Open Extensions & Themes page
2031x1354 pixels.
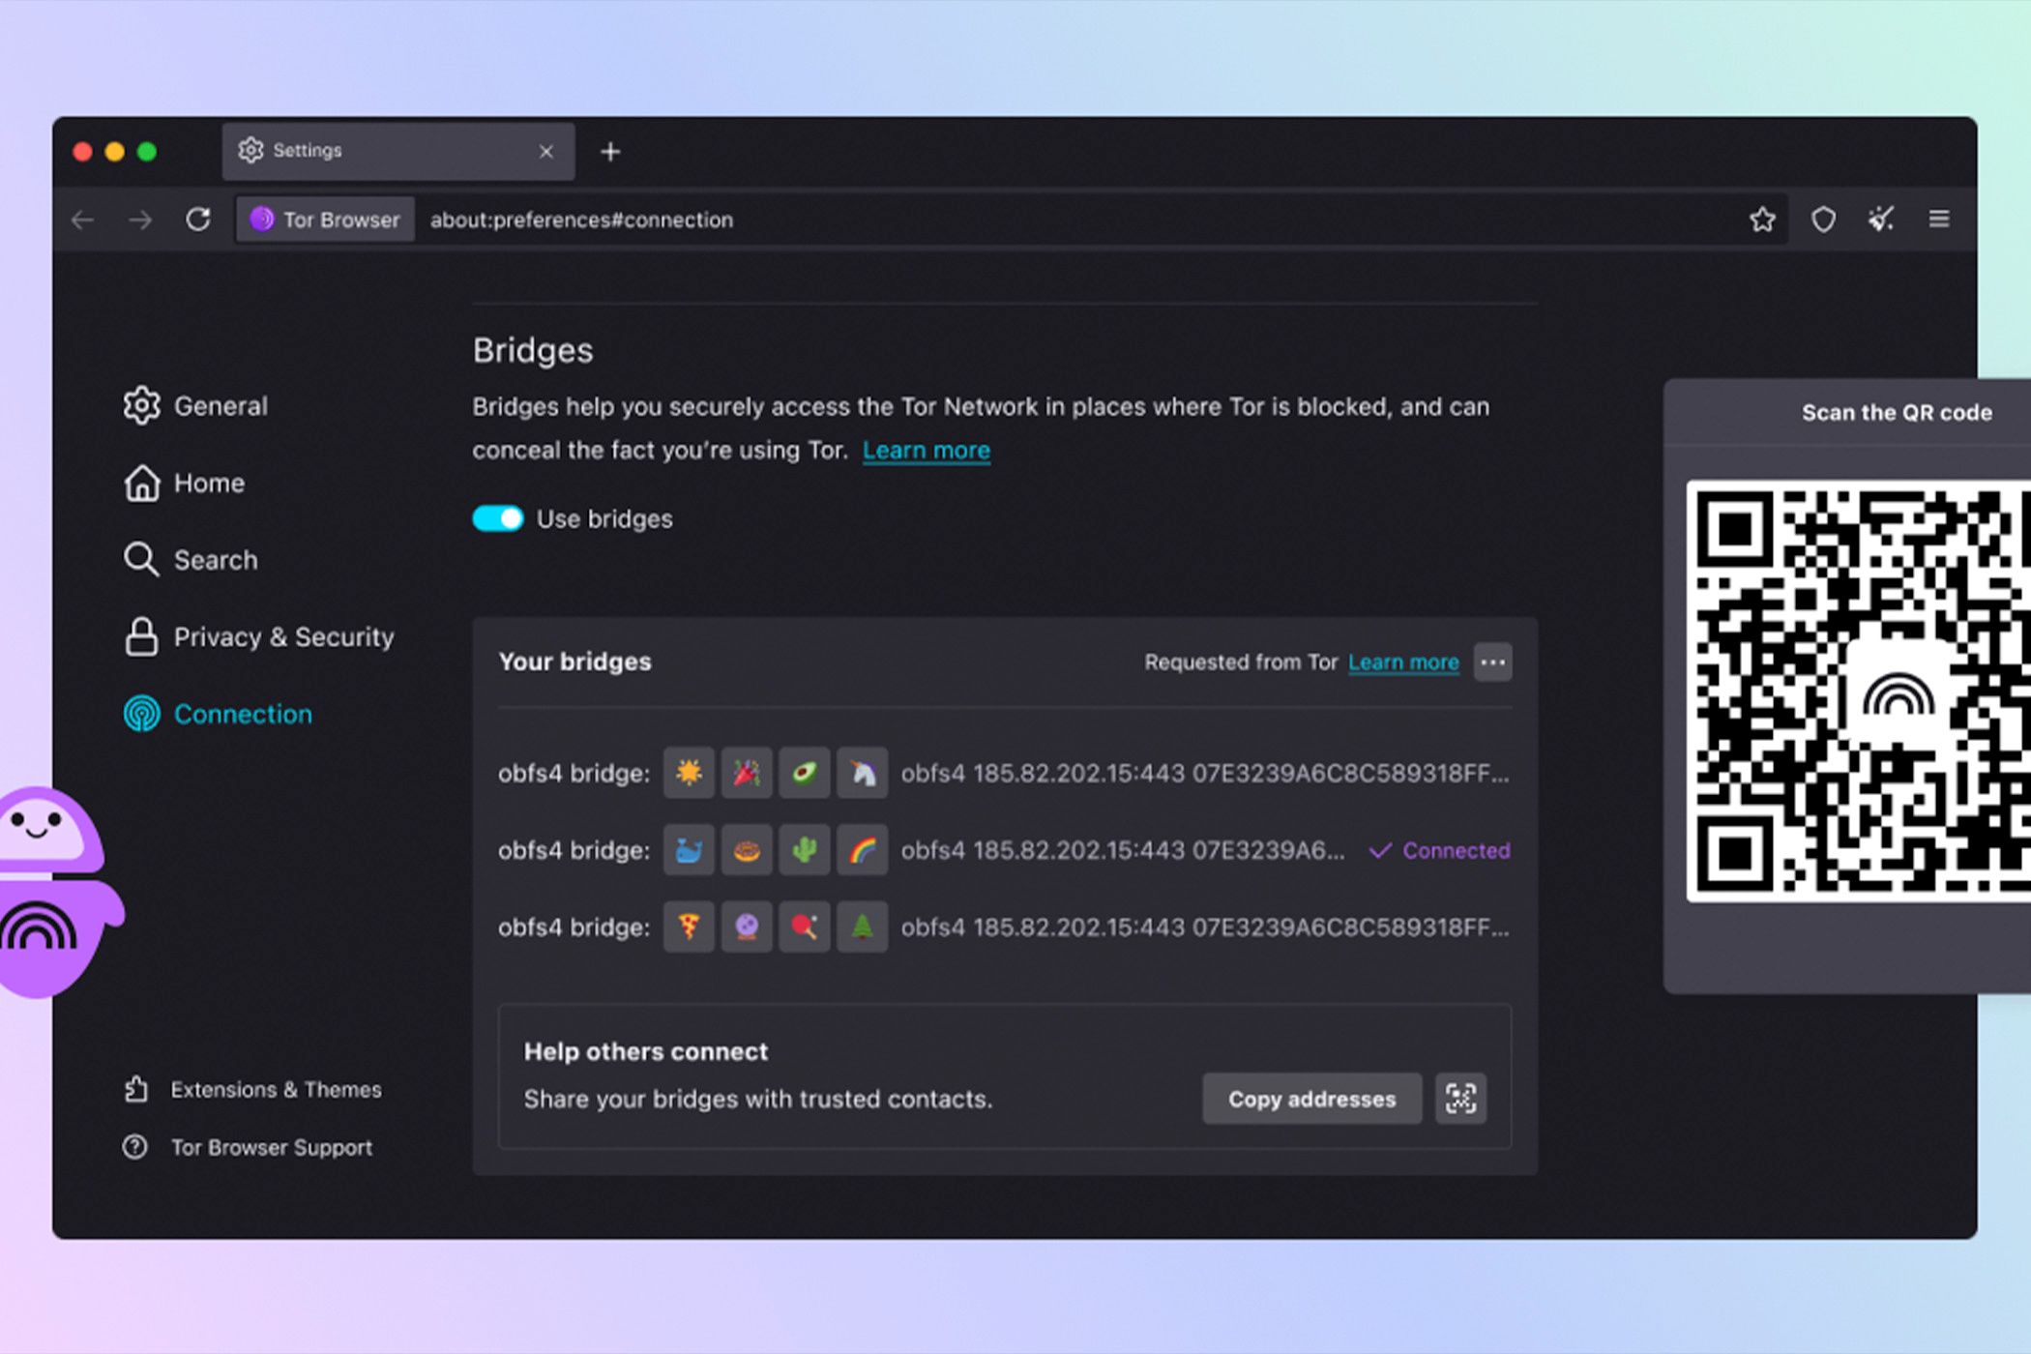(276, 1090)
